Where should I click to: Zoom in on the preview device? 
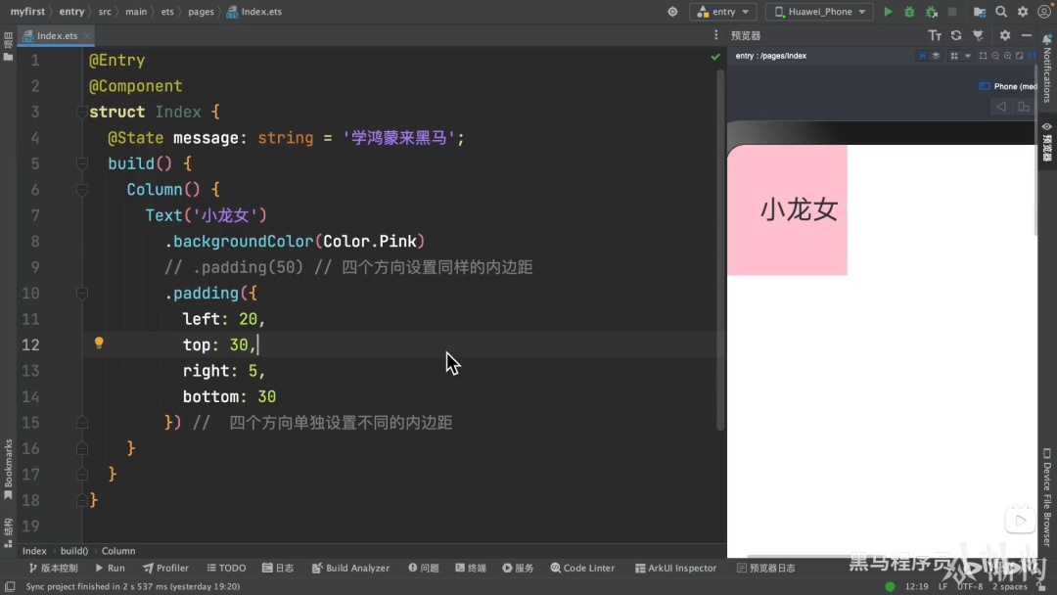click(1007, 56)
